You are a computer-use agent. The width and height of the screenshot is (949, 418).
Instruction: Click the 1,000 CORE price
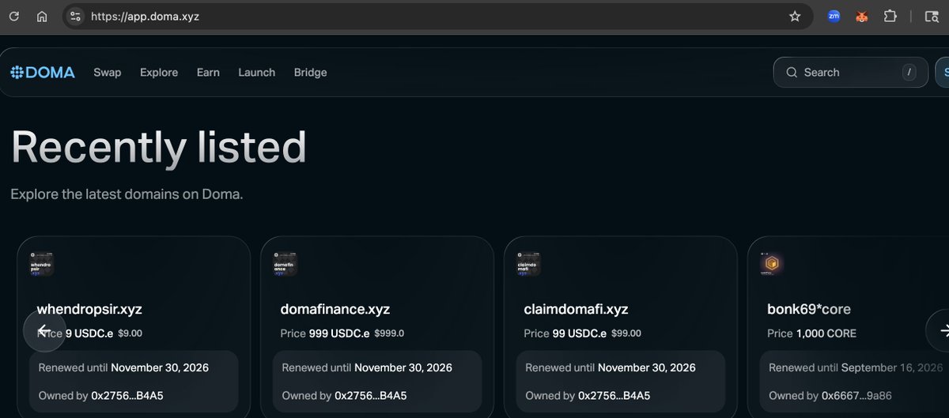[x=826, y=333]
